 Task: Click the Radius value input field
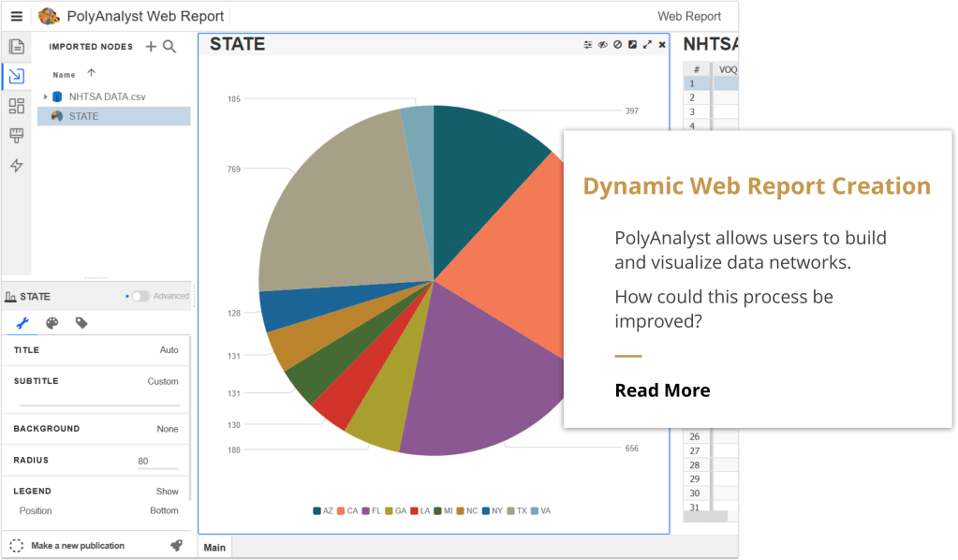pos(156,461)
